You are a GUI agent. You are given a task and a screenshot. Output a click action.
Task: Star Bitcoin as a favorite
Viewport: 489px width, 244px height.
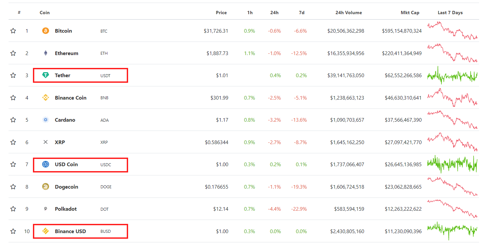[x=13, y=31]
